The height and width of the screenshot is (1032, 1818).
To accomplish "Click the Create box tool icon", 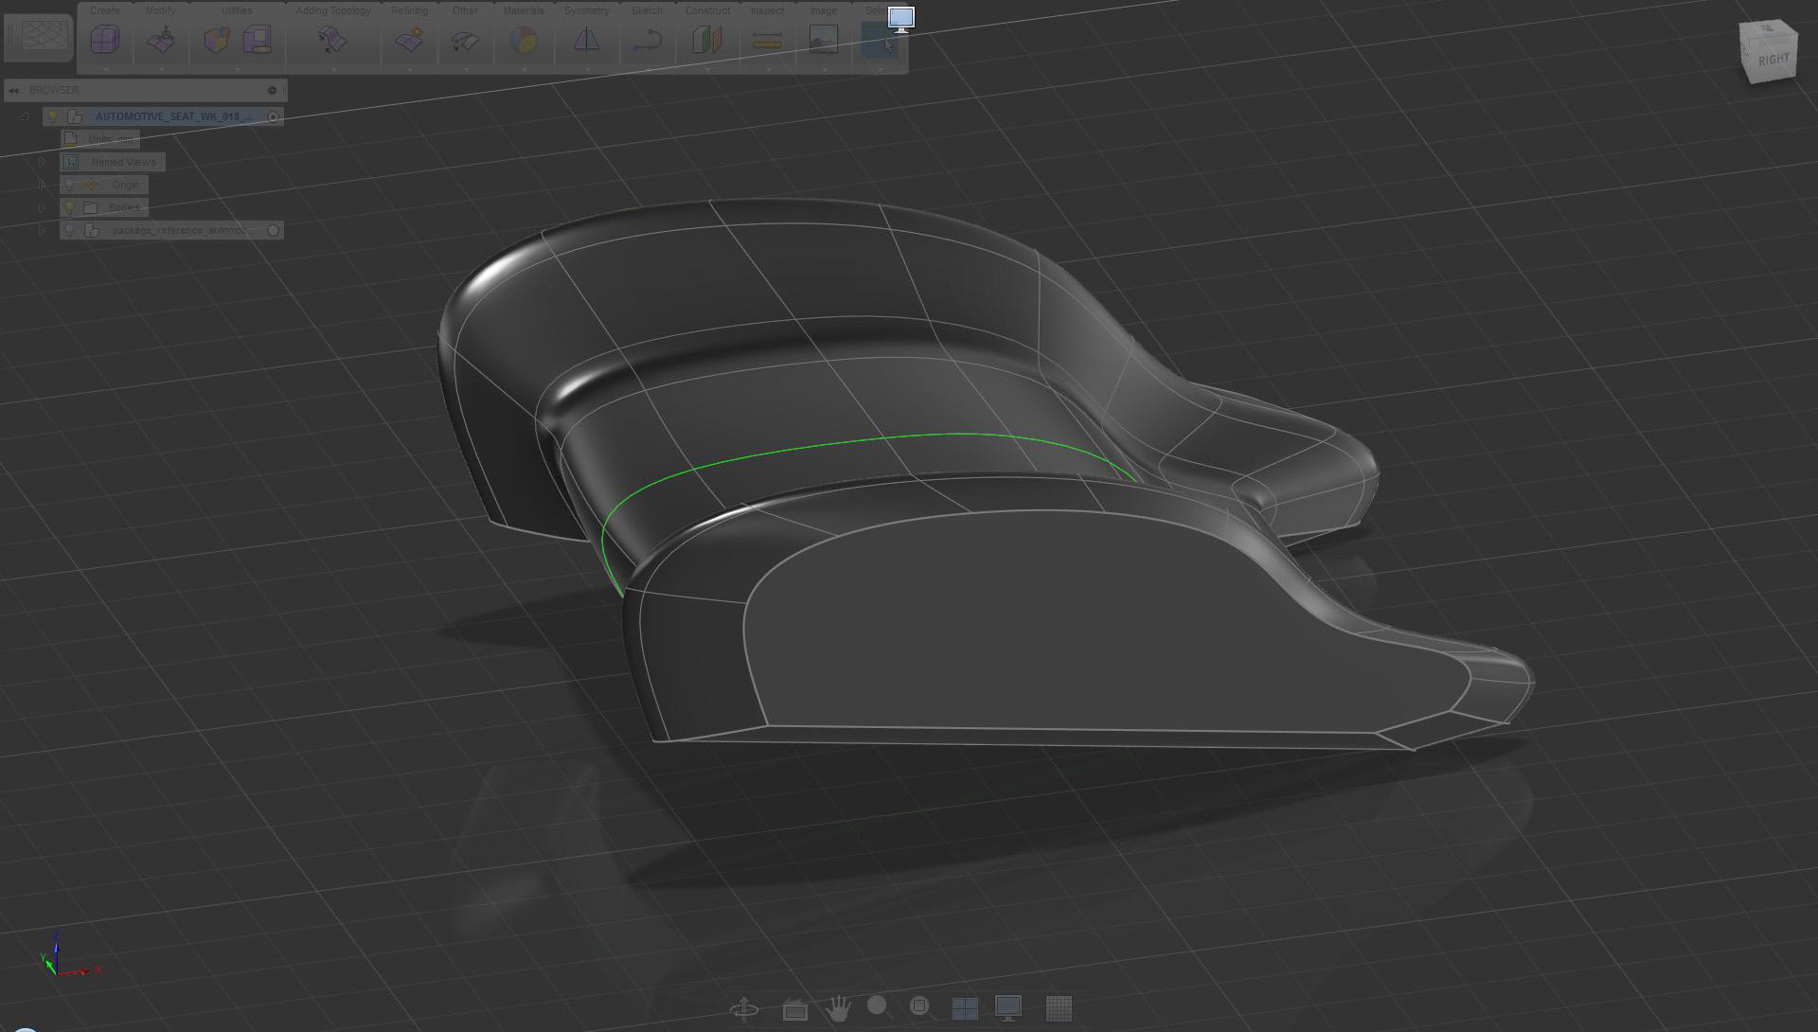I will 105,40.
